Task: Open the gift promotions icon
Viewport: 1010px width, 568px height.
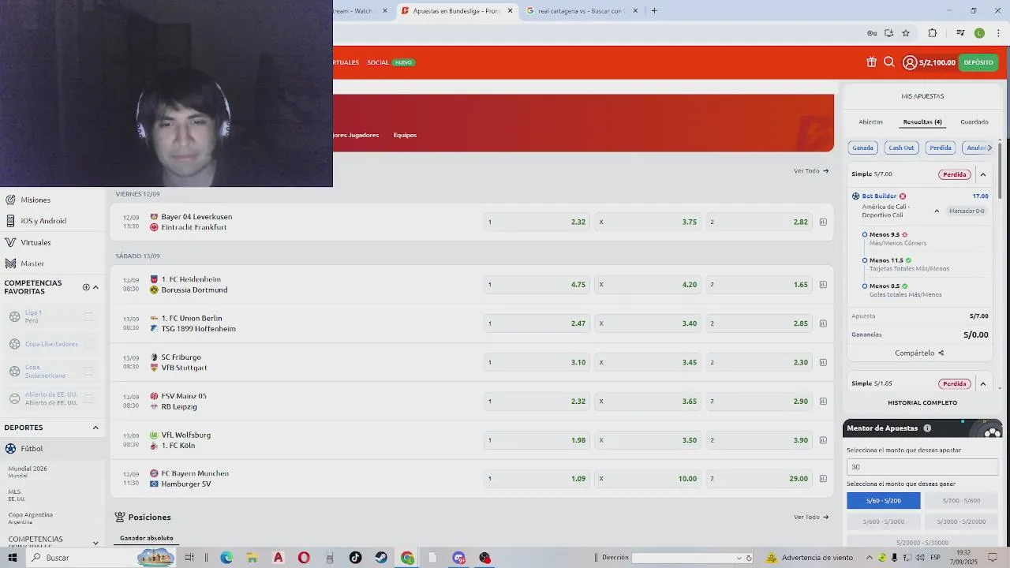Action: [x=871, y=62]
